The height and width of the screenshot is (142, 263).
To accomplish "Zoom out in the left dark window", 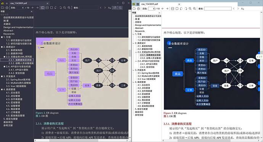I will tap(64, 8).
